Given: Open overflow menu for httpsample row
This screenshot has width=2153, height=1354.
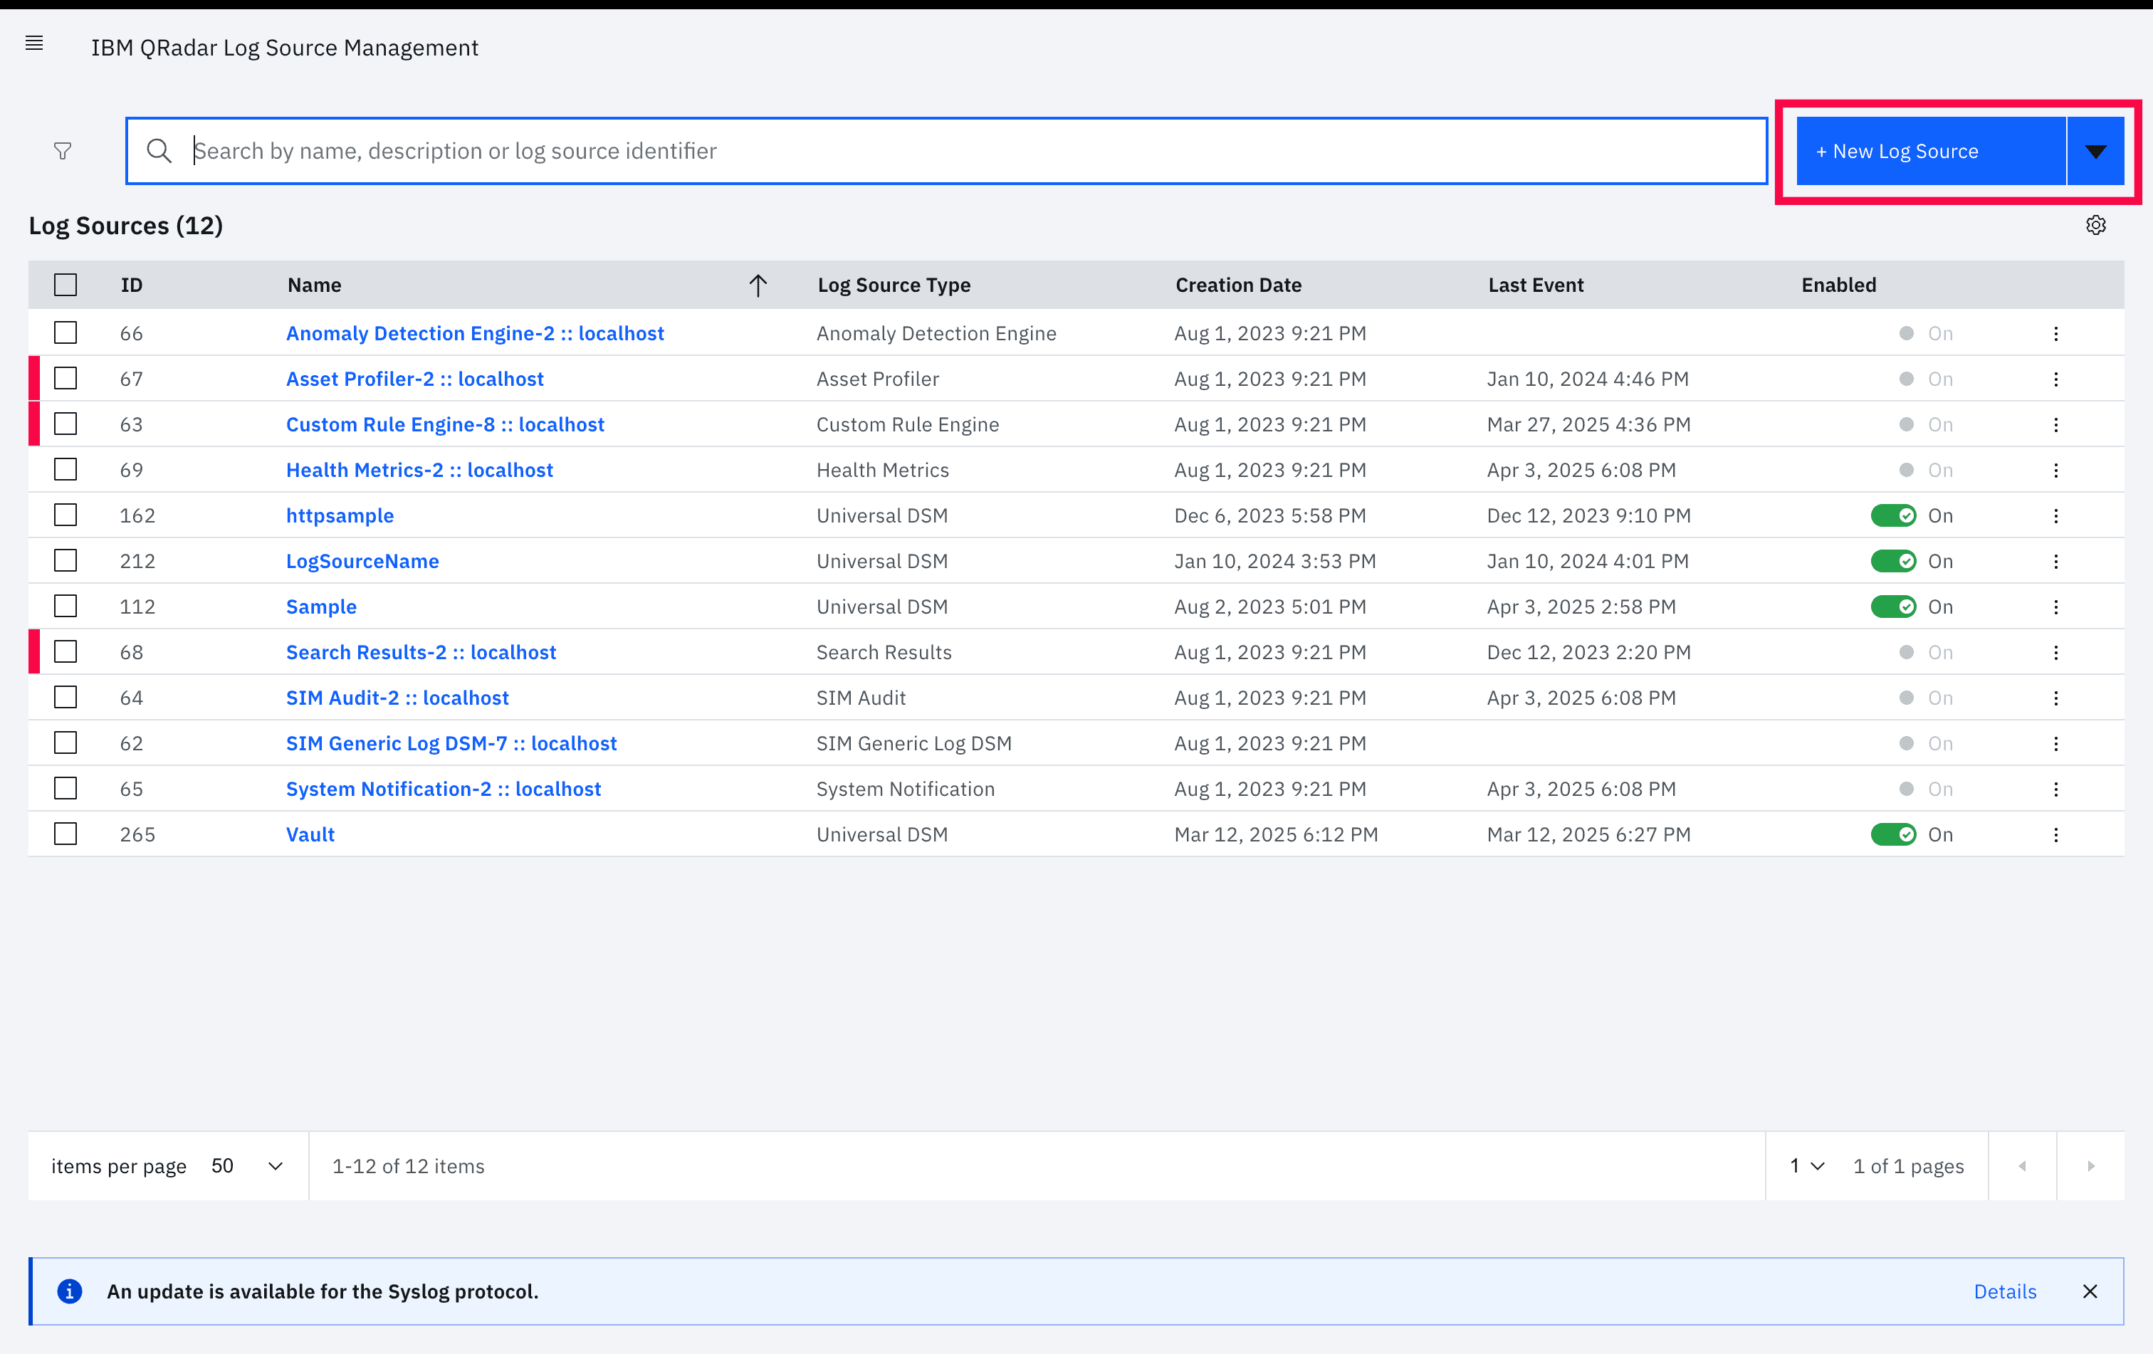Looking at the screenshot, I should click(2055, 515).
